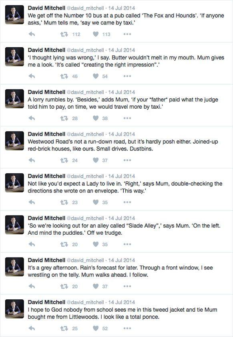Image resolution: width=233 pixels, height=337 pixels.
Task: Retweet the 'Not like you'd expect a Lady' tweet
Action: click(64, 202)
